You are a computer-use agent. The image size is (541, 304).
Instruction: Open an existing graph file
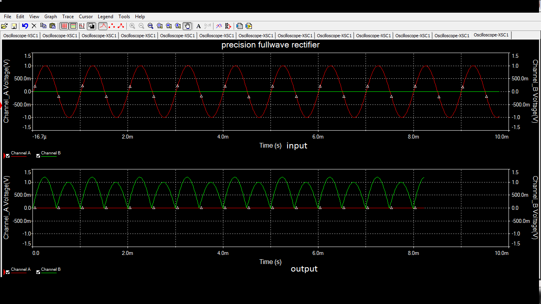(x=5, y=26)
